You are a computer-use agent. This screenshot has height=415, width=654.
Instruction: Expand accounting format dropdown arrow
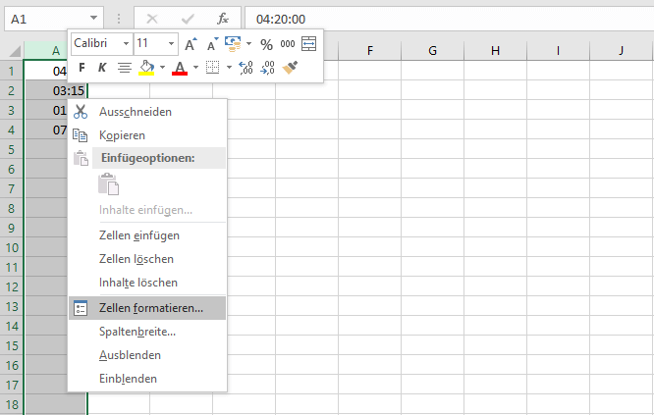click(249, 44)
